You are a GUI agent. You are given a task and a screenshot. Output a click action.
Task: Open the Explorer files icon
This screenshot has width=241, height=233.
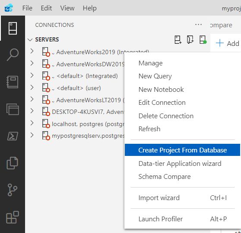(x=13, y=163)
